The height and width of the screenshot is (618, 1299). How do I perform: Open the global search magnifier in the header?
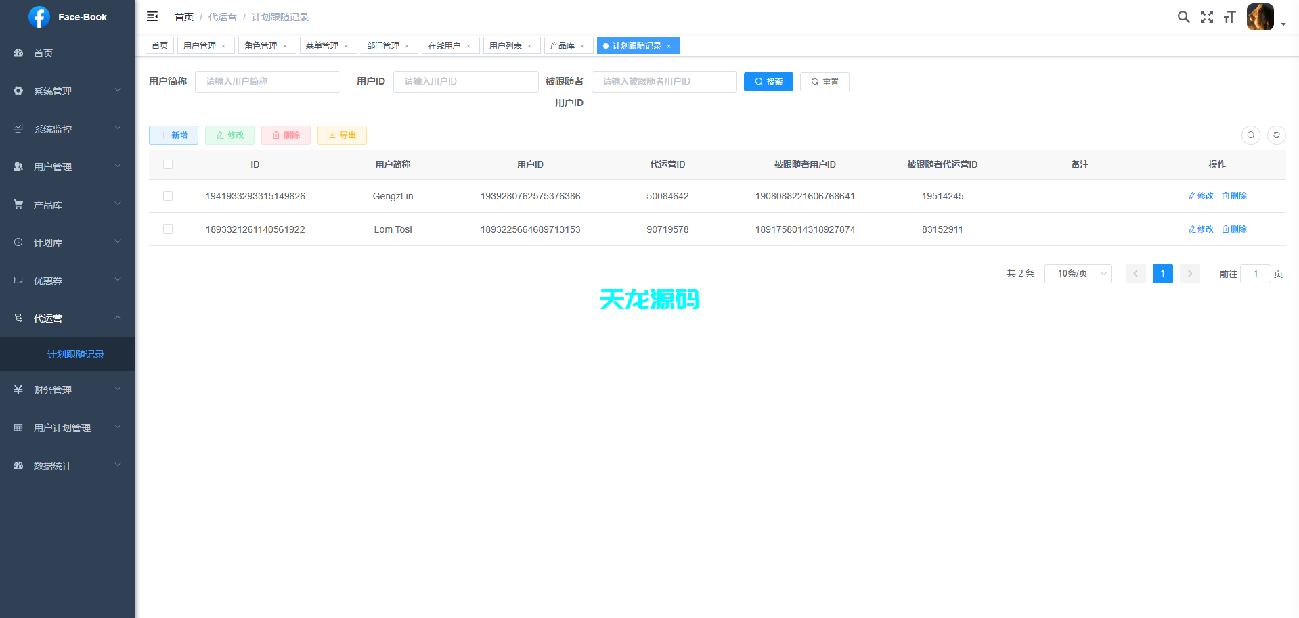(x=1183, y=16)
